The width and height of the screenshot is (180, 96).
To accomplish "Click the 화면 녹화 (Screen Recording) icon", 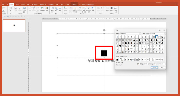I will [116, 8].
